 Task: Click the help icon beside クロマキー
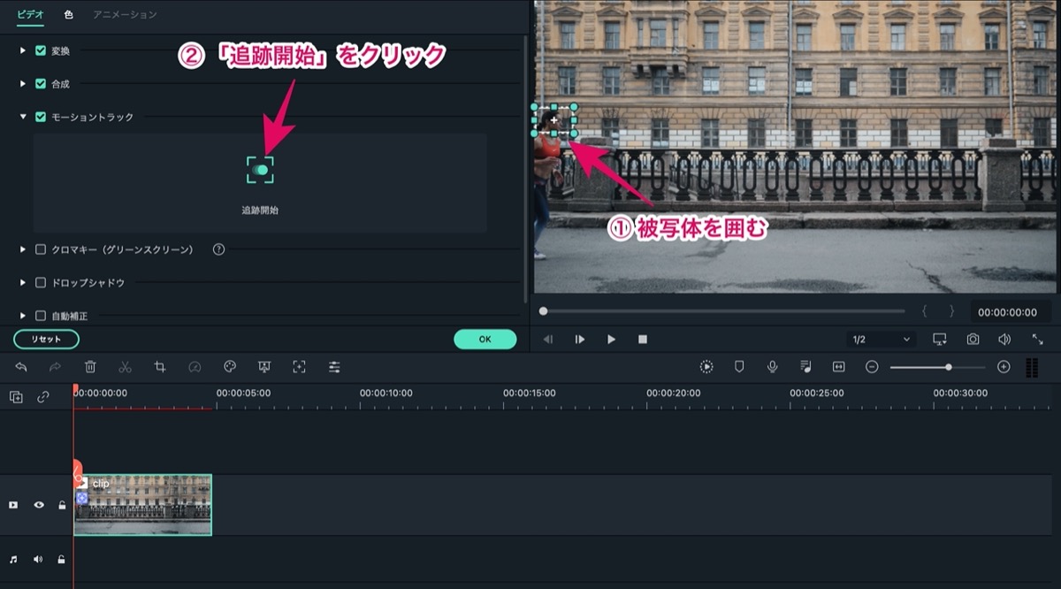tap(218, 249)
